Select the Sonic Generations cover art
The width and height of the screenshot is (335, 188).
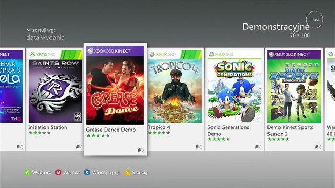[234, 86]
